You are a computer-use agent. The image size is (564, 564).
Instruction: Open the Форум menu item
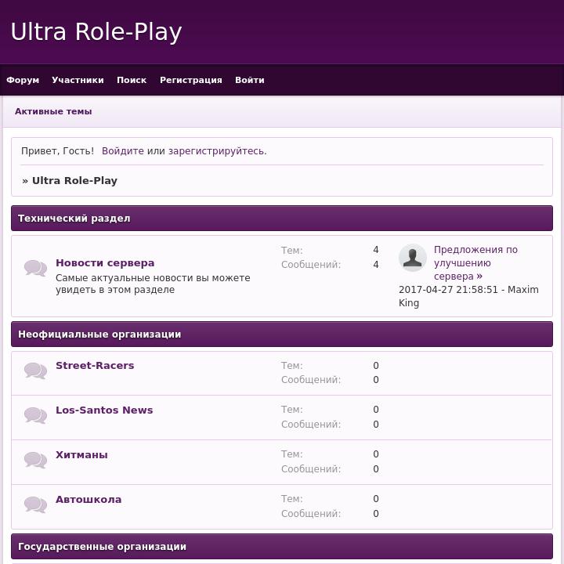(x=23, y=80)
